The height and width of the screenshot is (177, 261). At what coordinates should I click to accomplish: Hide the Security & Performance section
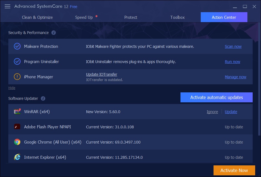coord(12,88)
